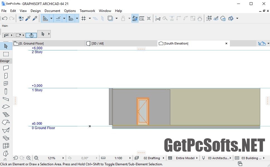Select the Beam tool in the Toolbox
Image resolution: width=270 pixels, height=167 pixels.
(x=6, y=99)
